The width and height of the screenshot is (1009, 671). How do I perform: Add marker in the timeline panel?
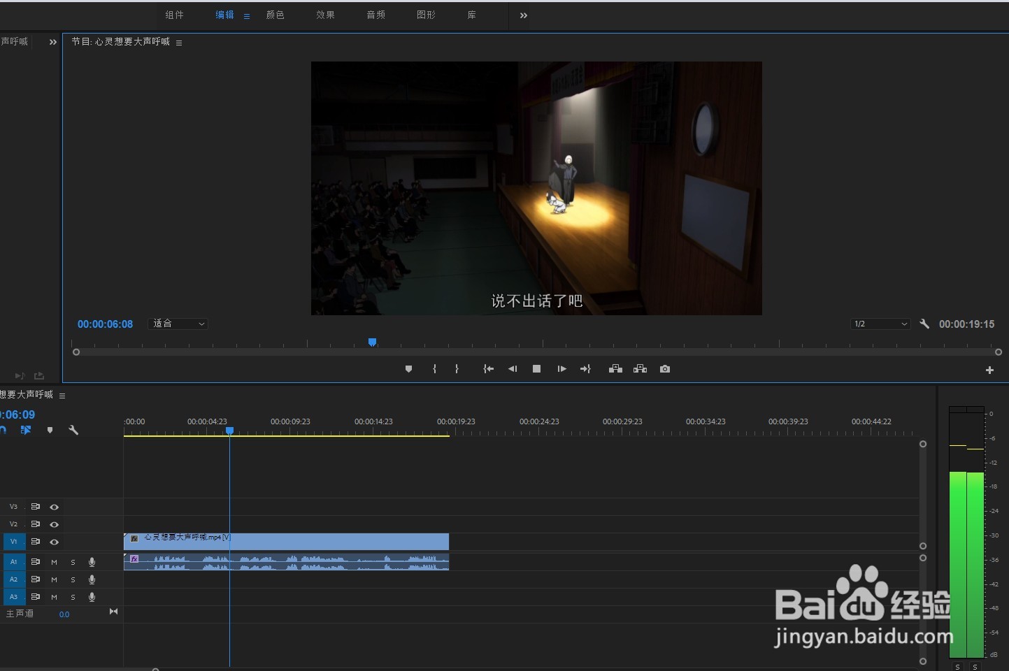click(50, 430)
